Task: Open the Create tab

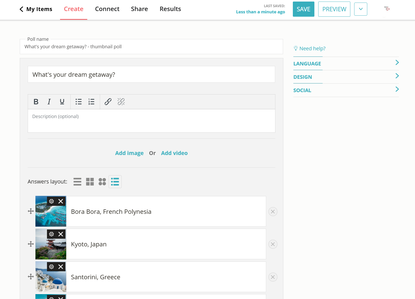Action: click(74, 9)
